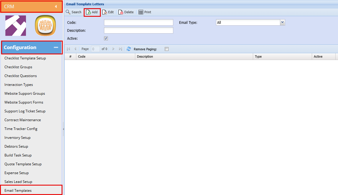The width and height of the screenshot is (338, 195).
Task: Collapse sidebar using the splitter handle
Action: click(x=63, y=129)
